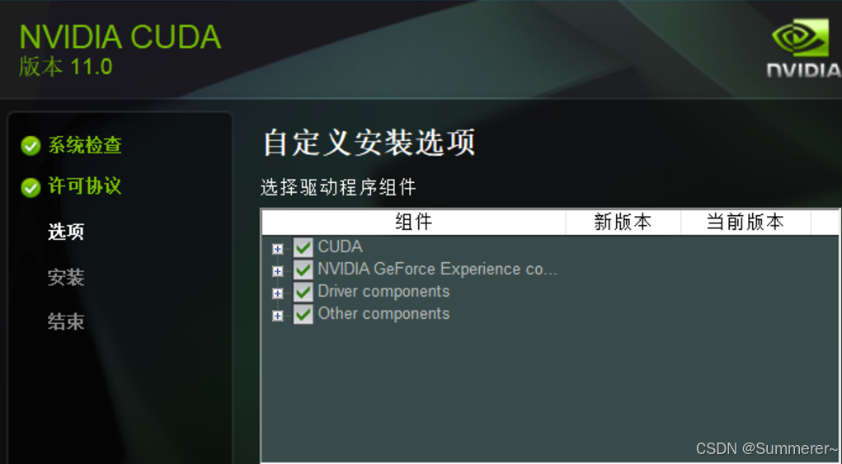The width and height of the screenshot is (842, 464).
Task: Expand the Driver components node
Action: [277, 293]
